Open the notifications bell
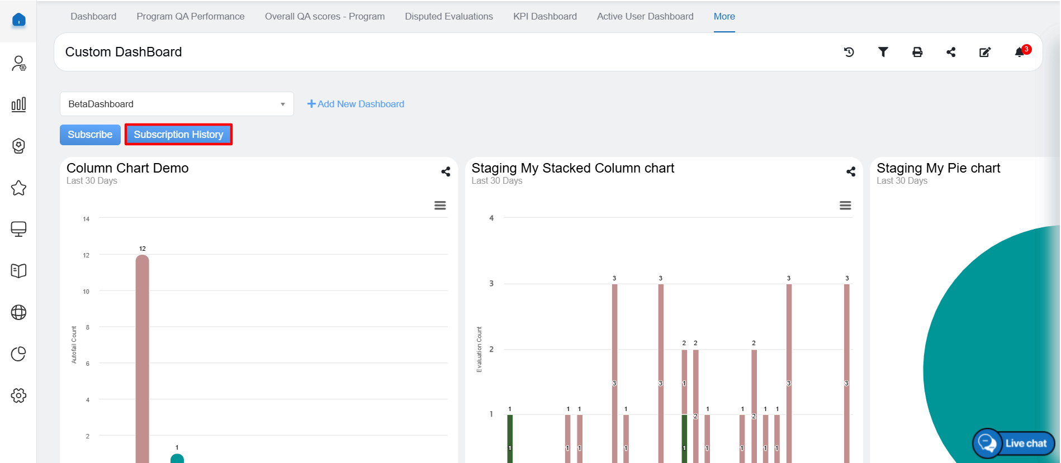The width and height of the screenshot is (1061, 463). click(1020, 52)
